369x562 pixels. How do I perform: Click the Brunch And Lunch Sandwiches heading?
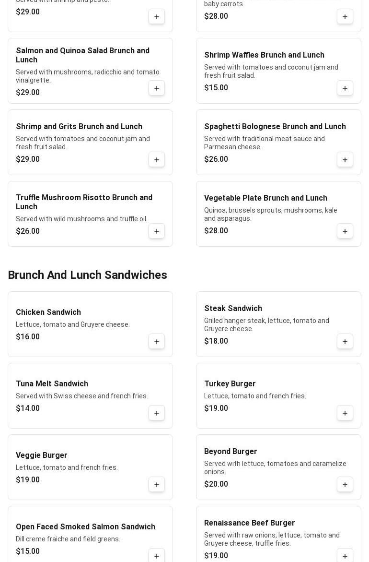(x=87, y=275)
